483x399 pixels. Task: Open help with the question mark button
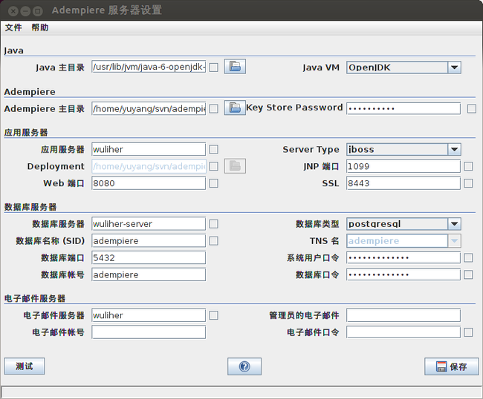[x=244, y=366]
